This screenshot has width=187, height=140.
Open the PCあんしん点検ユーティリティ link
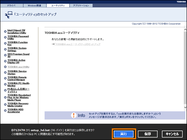[18, 90]
